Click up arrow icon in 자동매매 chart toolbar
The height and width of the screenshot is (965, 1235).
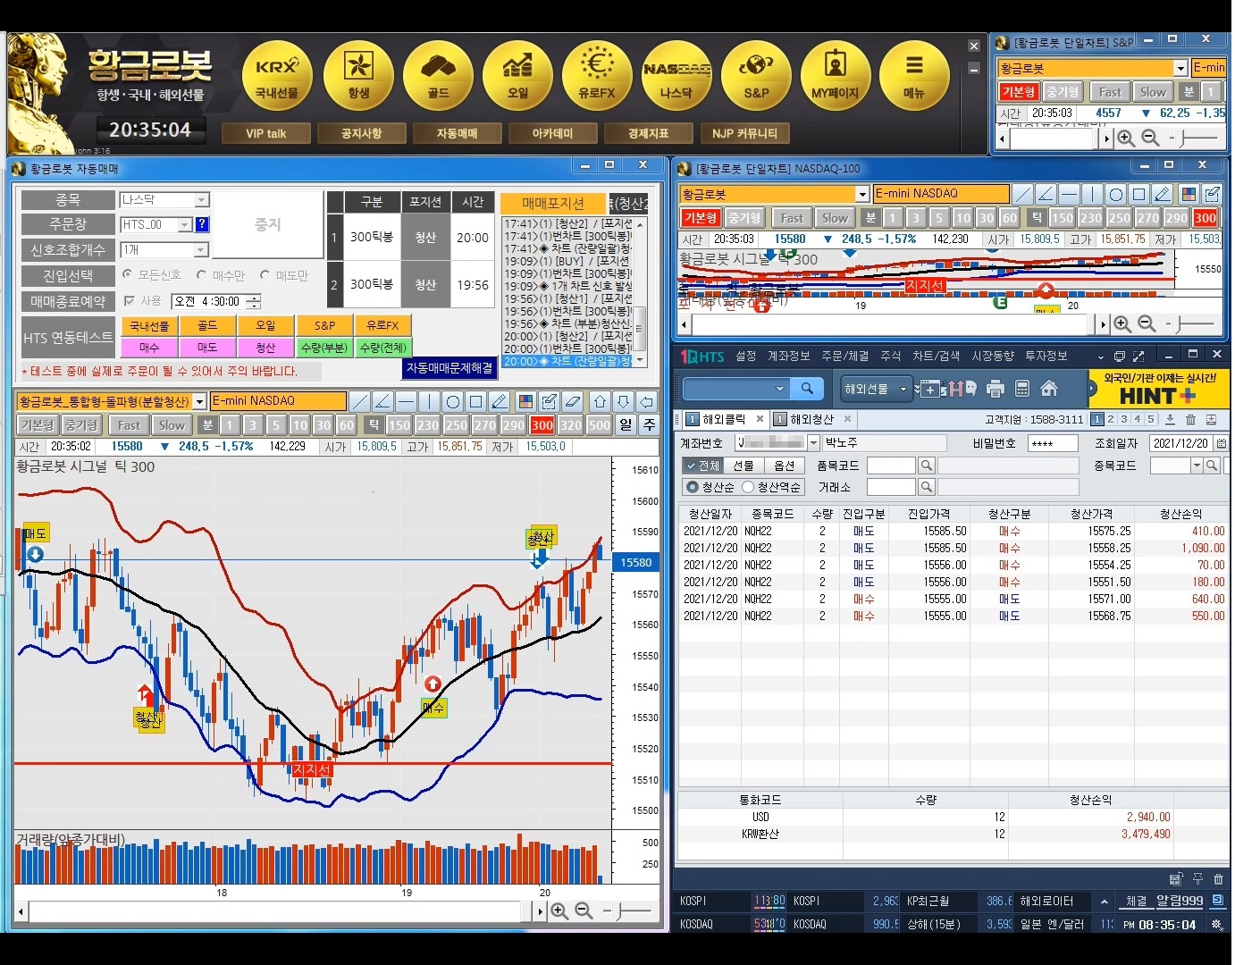pos(601,401)
